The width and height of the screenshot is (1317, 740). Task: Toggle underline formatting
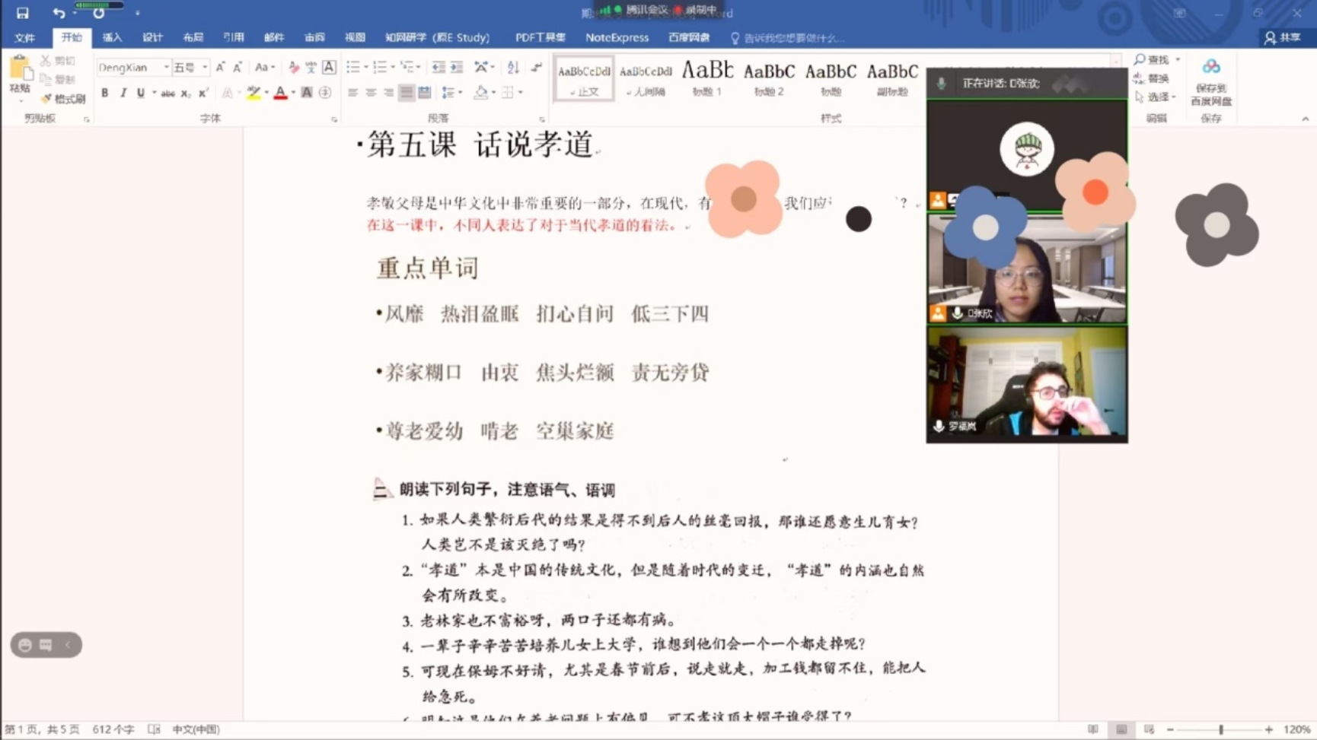pyautogui.click(x=140, y=94)
